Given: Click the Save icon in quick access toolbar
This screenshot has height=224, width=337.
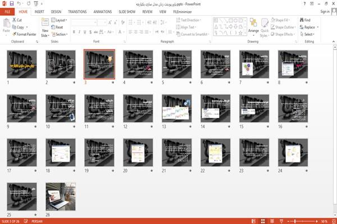Looking at the screenshot, I should coord(12,4).
